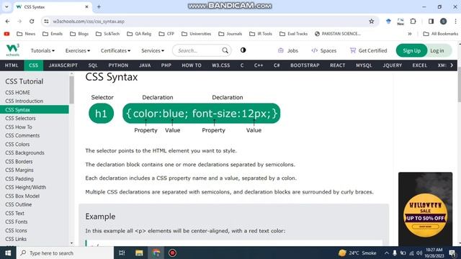Bookmark this page with star icon
Screen dimensions: 461x259
[x=372, y=21]
